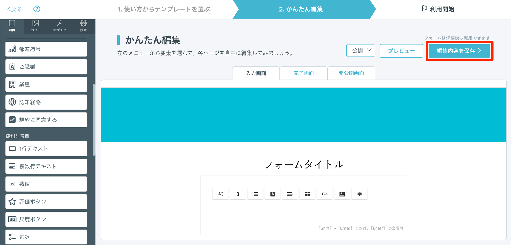Open the カバー cover panel icon
The height and width of the screenshot is (245, 511).
tap(36, 26)
